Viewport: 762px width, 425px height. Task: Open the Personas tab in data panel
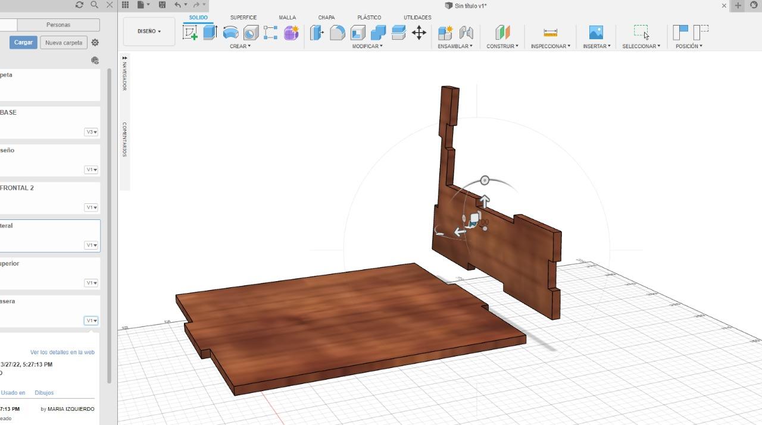pyautogui.click(x=58, y=25)
